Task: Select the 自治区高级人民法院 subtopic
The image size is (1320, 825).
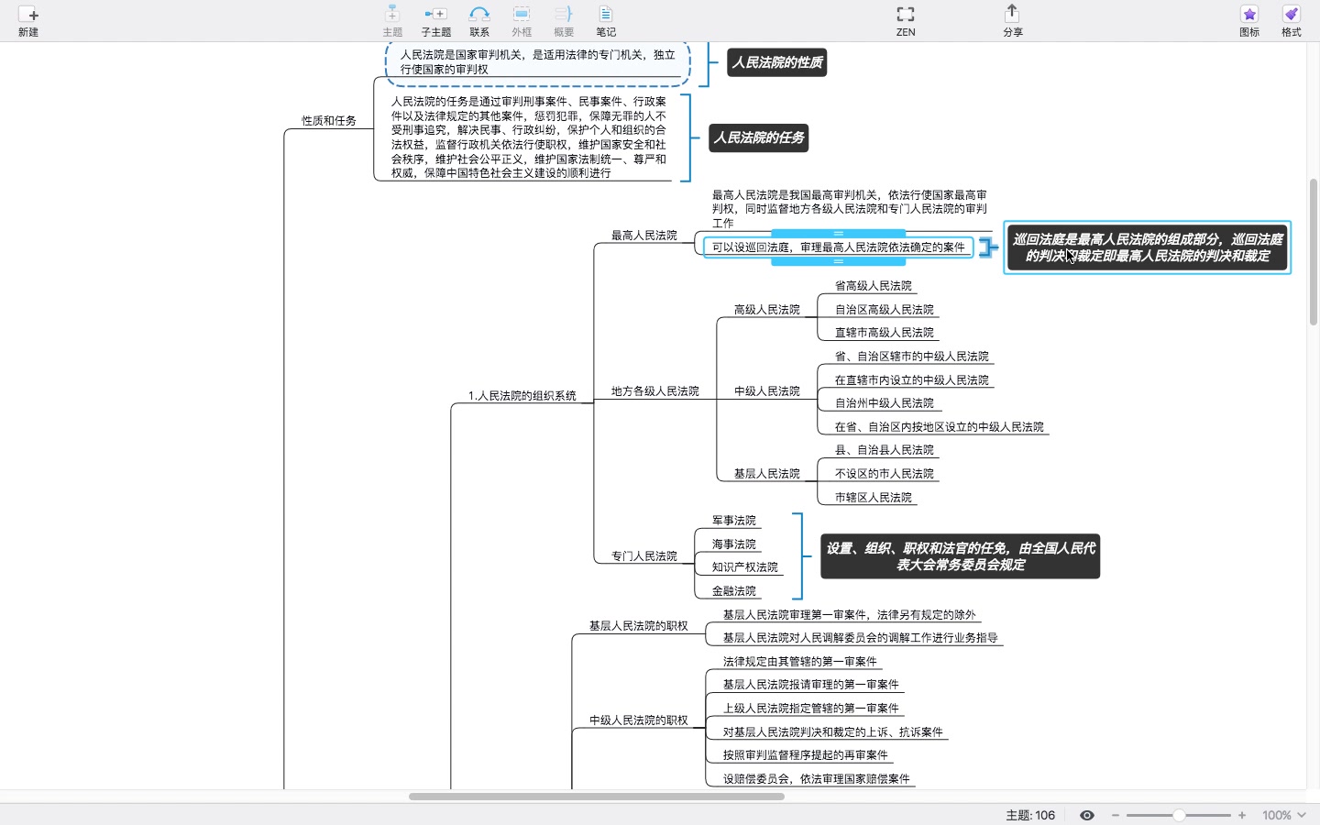Action: click(885, 310)
